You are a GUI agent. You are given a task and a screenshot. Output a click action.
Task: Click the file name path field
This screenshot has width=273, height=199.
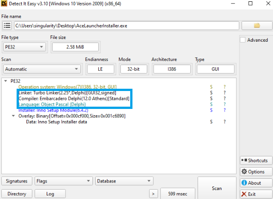tap(126, 26)
